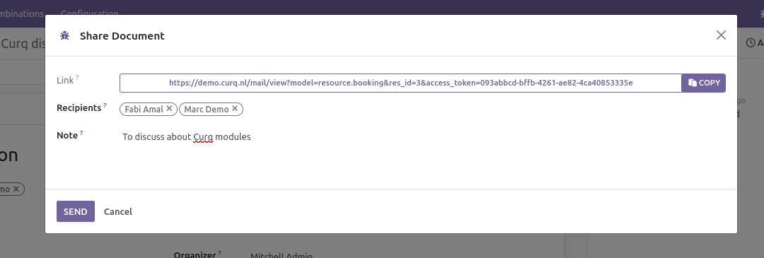The height and width of the screenshot is (258, 764).
Task: Remove recipient Marc Demo
Action: pos(234,109)
